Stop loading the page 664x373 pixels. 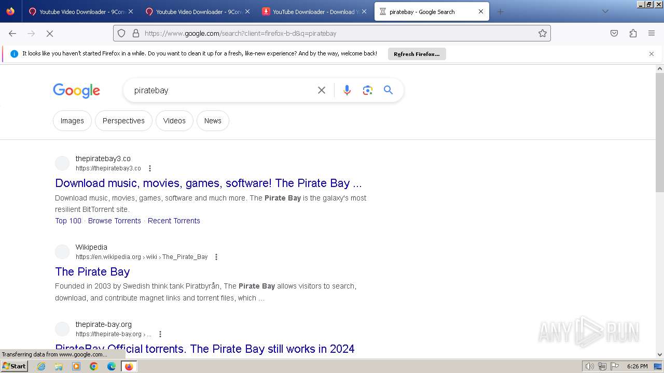50,33
